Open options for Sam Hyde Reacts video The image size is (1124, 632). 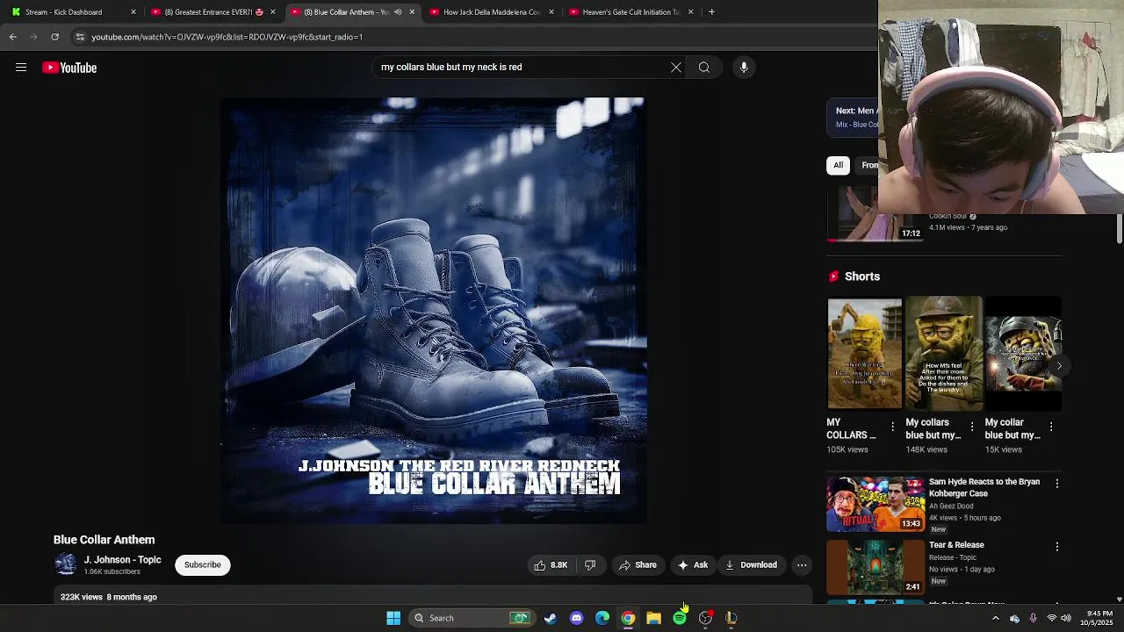tap(1056, 484)
